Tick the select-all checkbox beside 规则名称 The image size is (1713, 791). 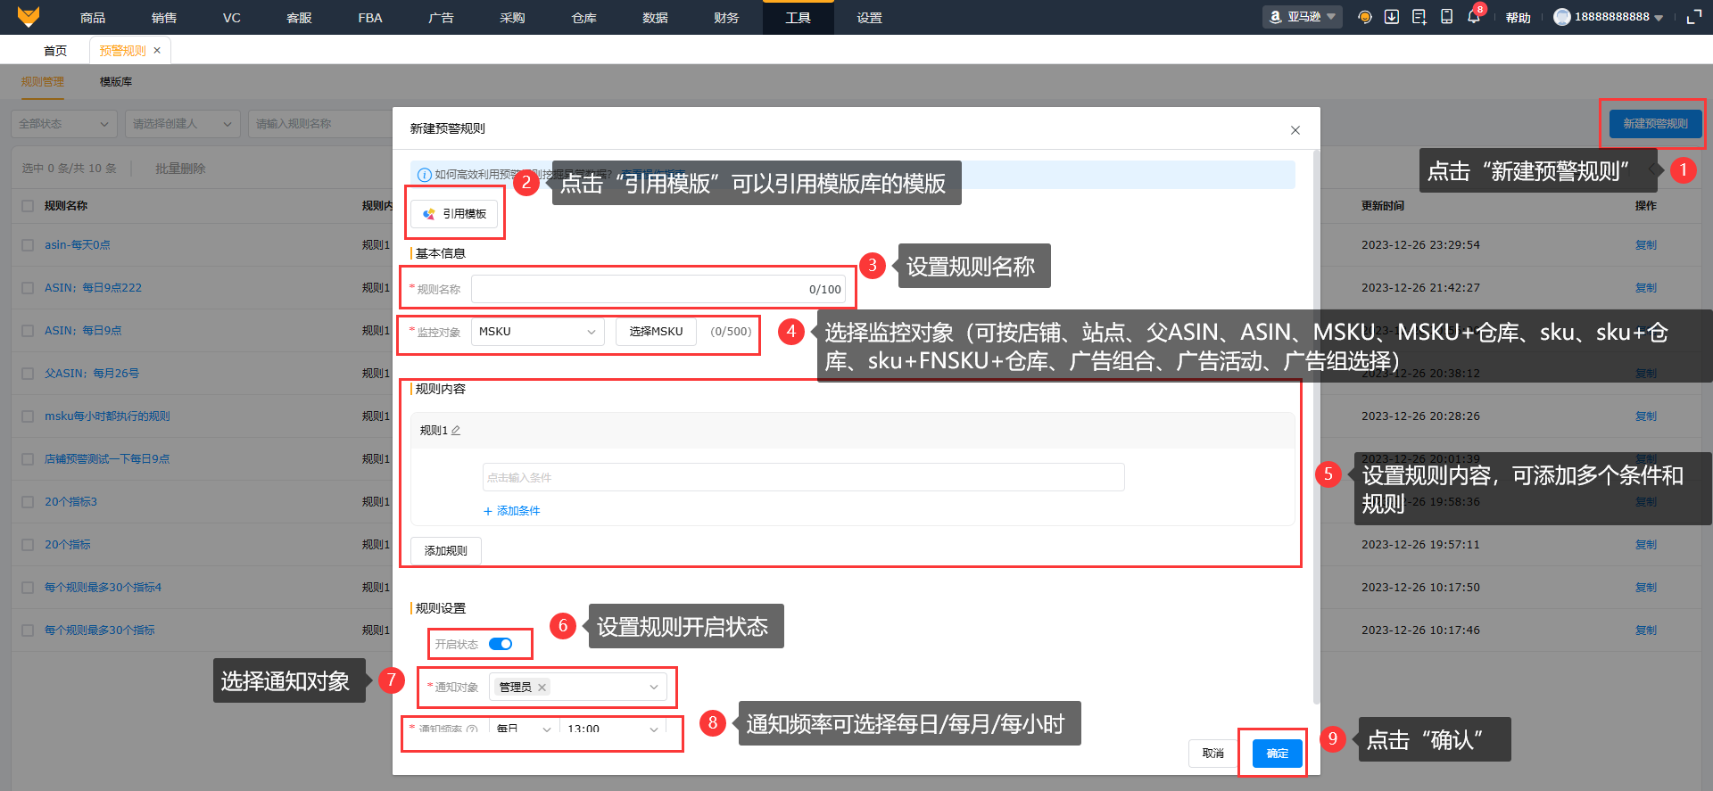pyautogui.click(x=28, y=206)
